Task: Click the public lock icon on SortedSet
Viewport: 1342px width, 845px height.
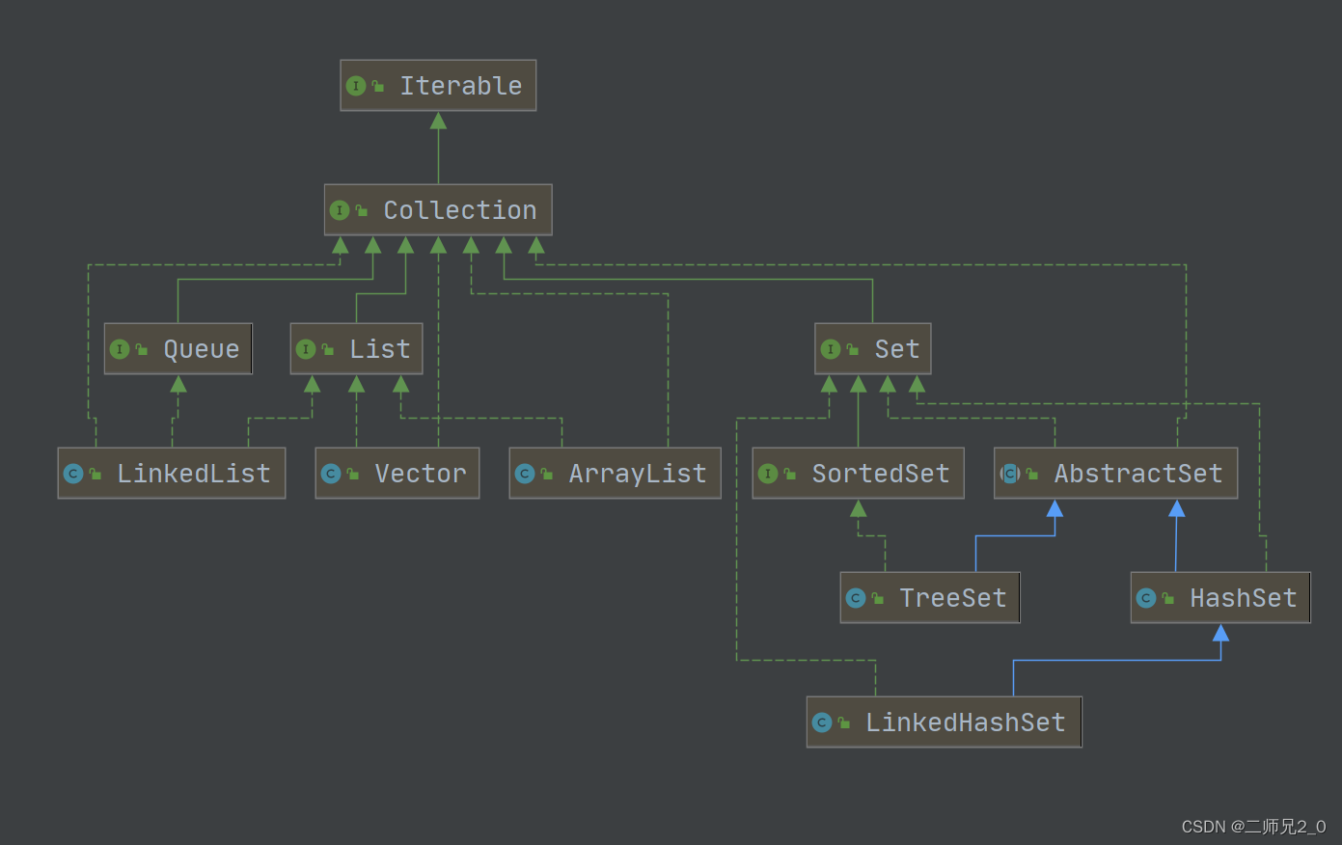Action: [x=790, y=475]
